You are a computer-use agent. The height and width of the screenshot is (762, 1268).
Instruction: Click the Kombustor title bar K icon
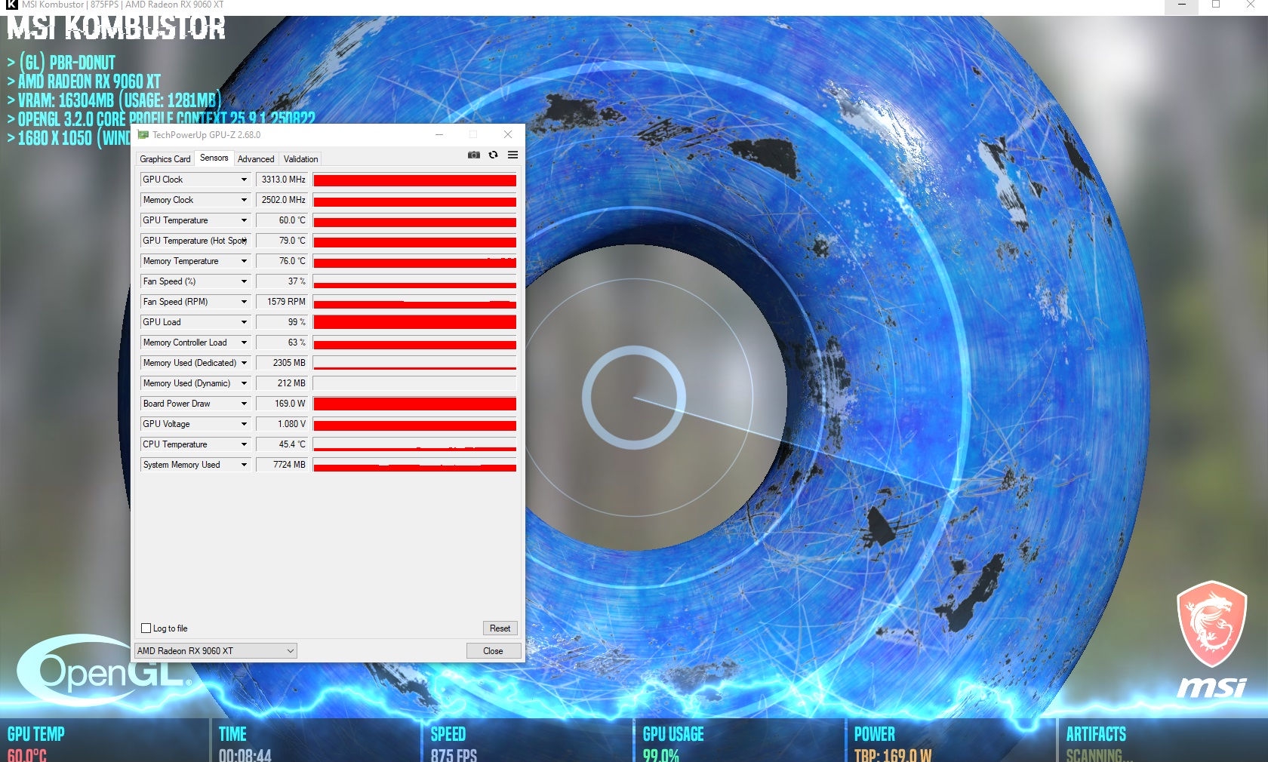(11, 5)
